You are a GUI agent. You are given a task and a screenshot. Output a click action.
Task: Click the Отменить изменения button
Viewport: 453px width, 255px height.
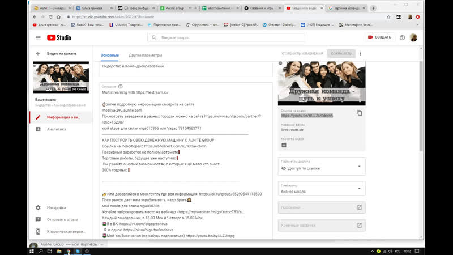pos(302,54)
